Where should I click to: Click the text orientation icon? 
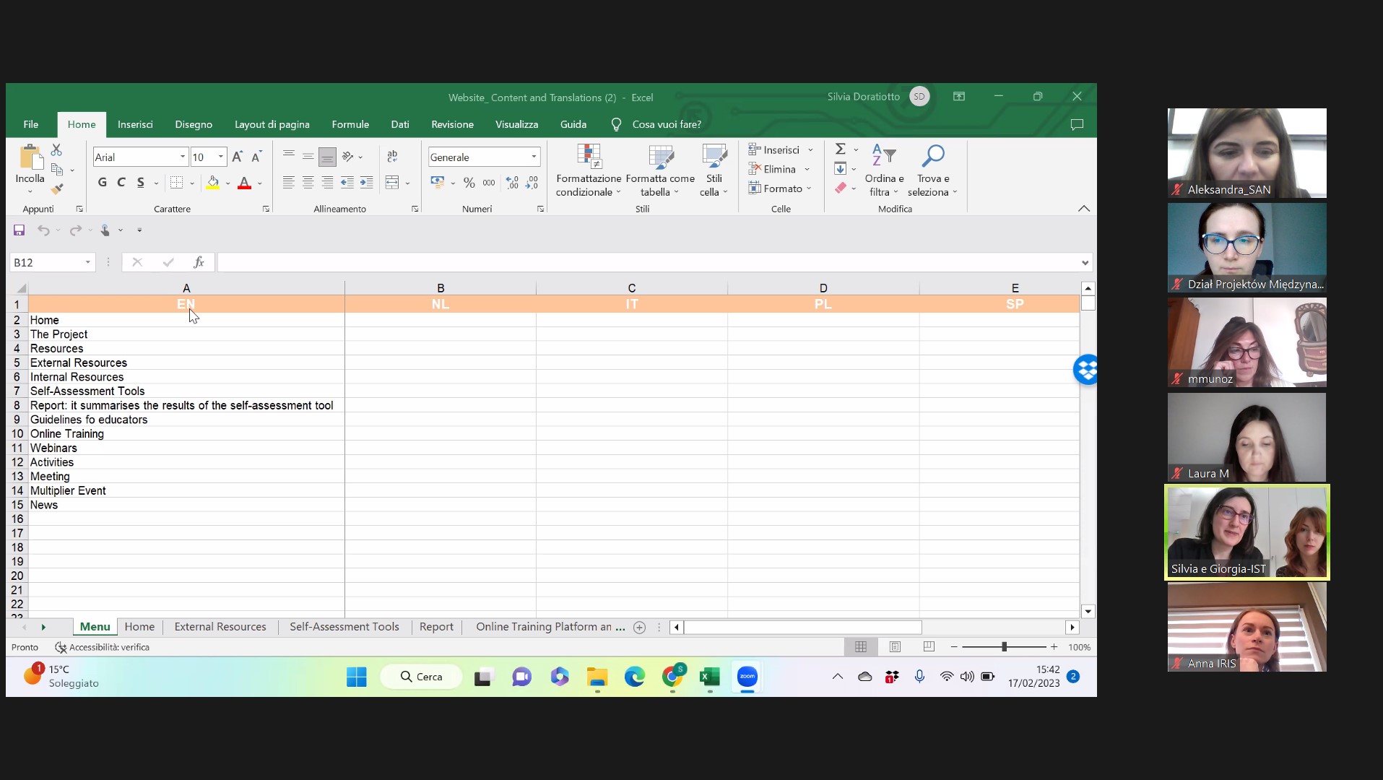click(348, 156)
